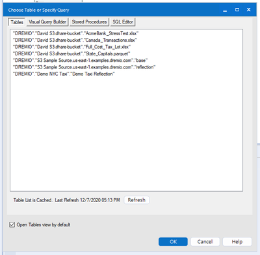This screenshot has height=255, width=260.
Task: Maximize the Choose Table dialog window
Action: pyautogui.click(x=237, y=10)
